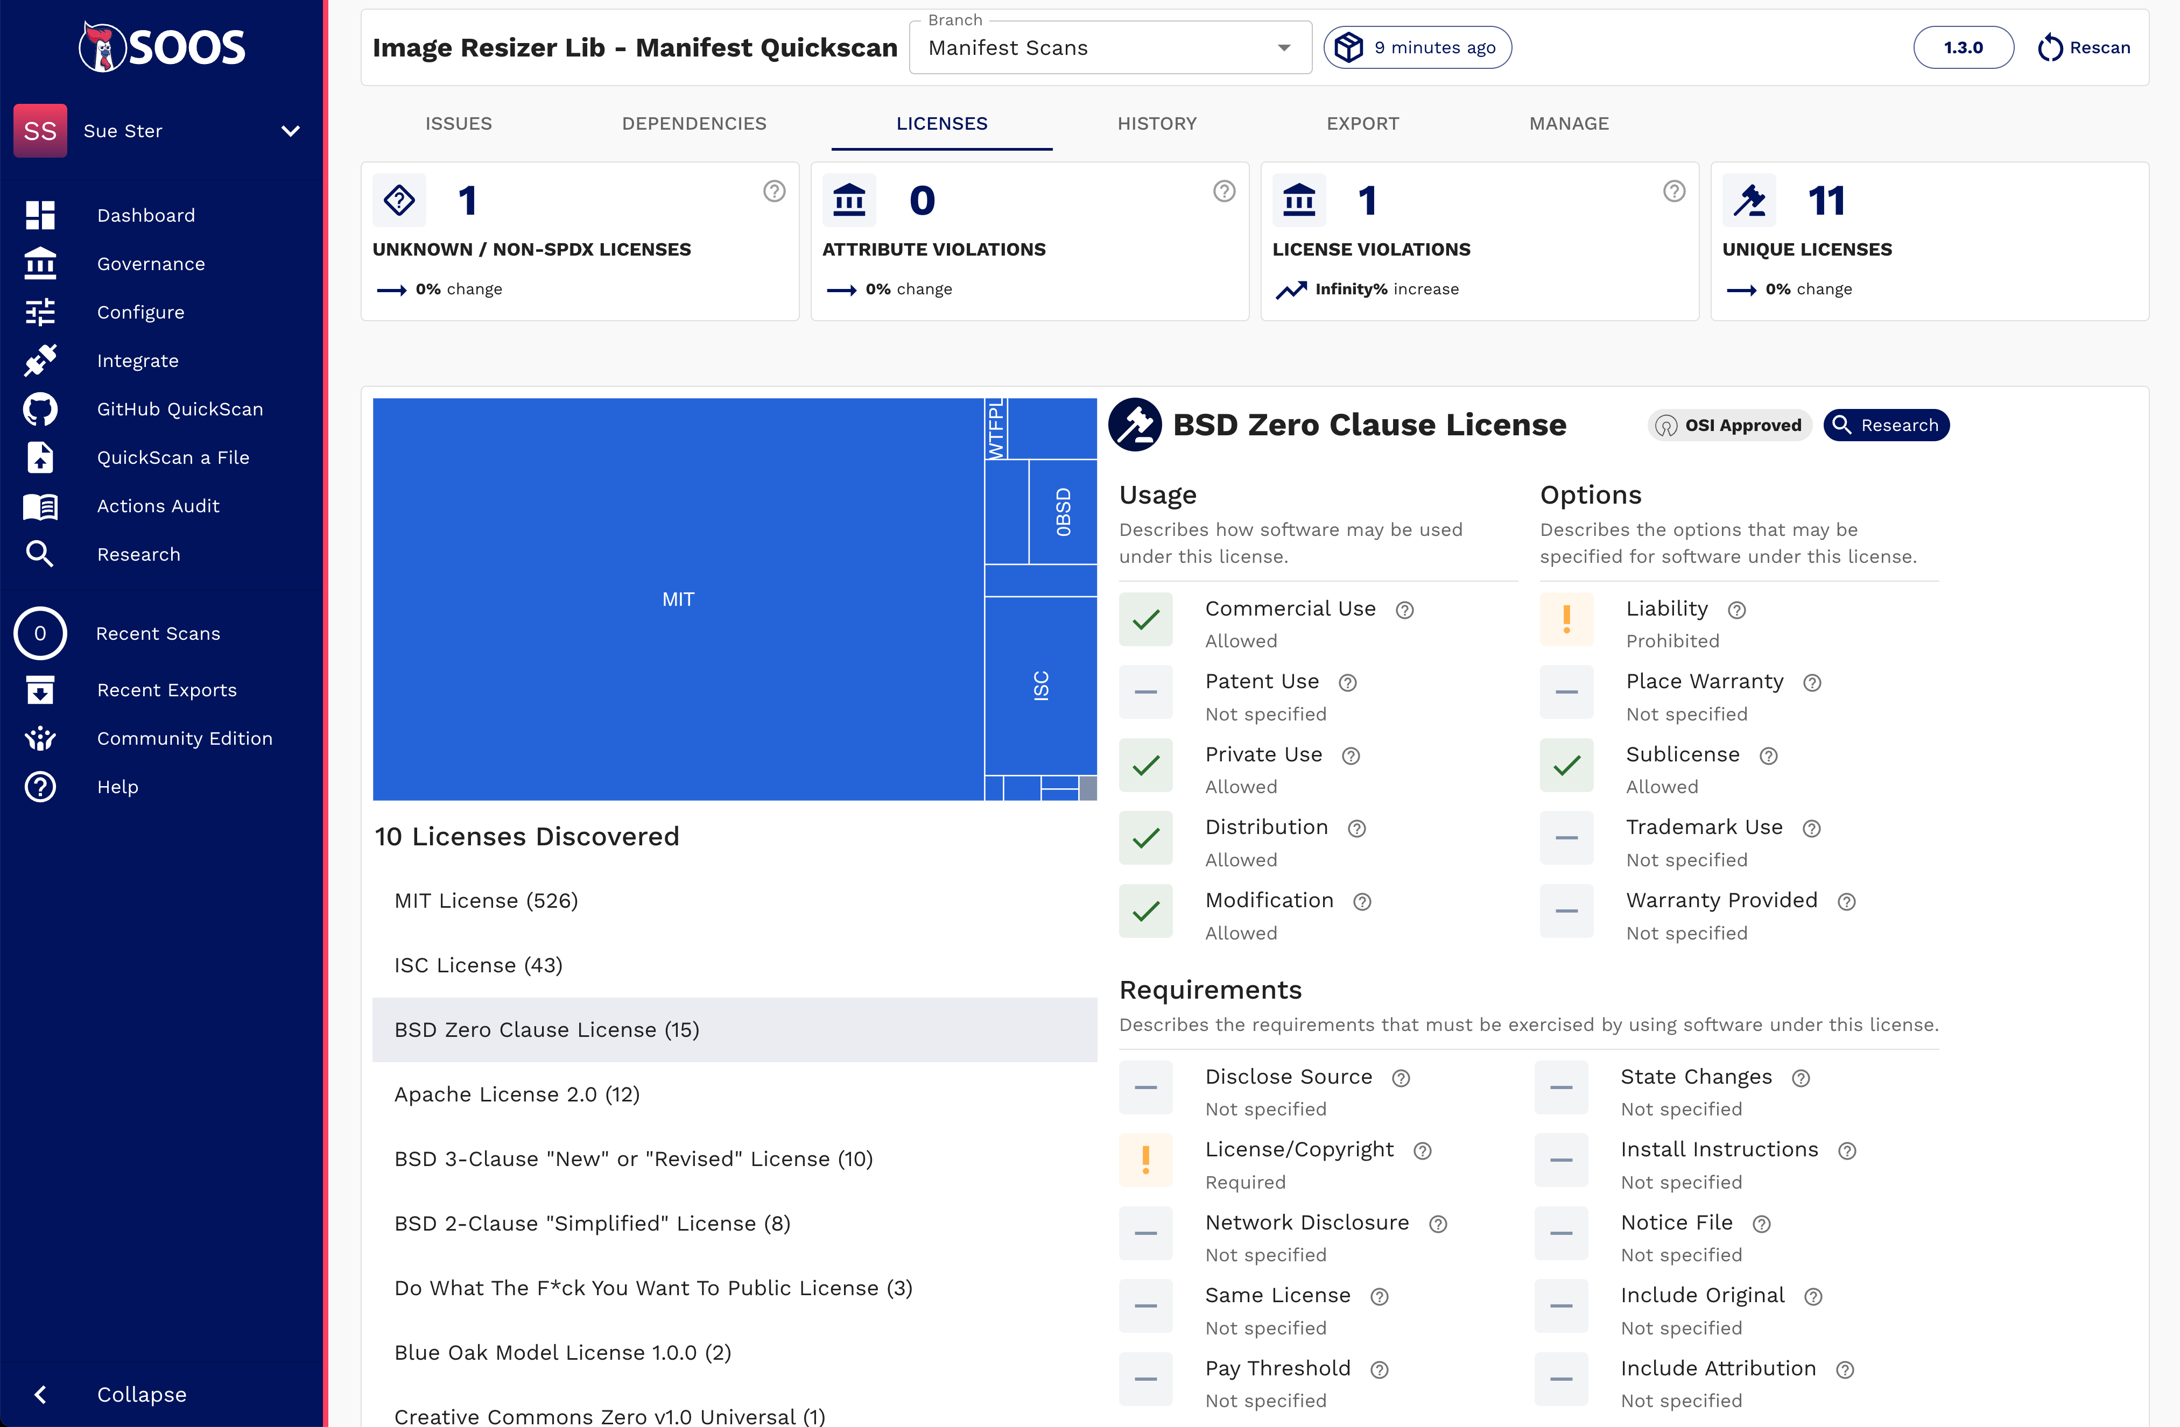This screenshot has height=1427, width=2180.
Task: Open the Manifest Scans branch dropdown
Action: [x=1109, y=48]
